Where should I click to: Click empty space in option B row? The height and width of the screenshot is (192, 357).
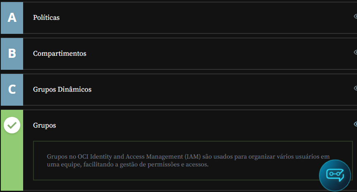click(207, 54)
